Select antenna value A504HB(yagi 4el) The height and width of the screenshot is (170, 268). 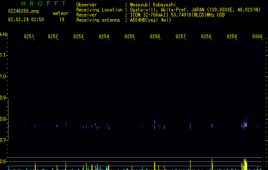(x=150, y=20)
